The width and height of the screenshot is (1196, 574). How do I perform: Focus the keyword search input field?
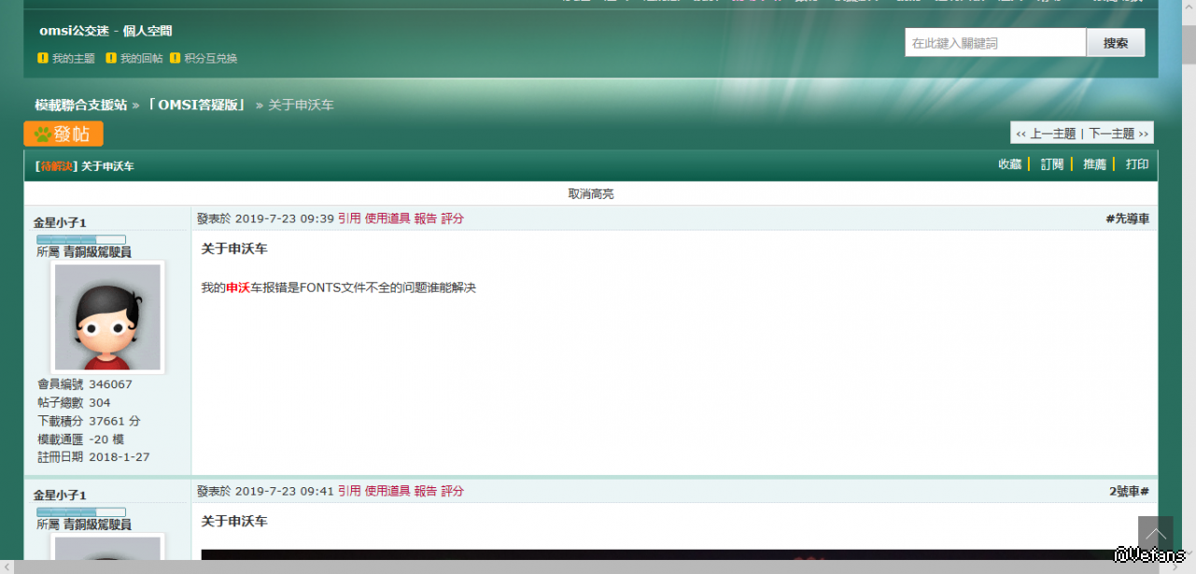(x=994, y=43)
